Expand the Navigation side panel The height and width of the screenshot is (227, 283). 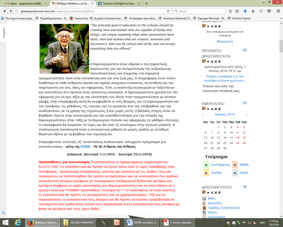[x=4, y=33]
